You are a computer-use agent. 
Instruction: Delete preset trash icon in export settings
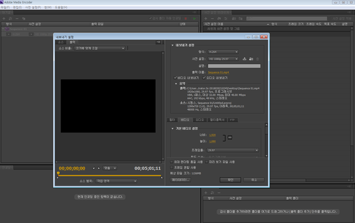click(257, 59)
